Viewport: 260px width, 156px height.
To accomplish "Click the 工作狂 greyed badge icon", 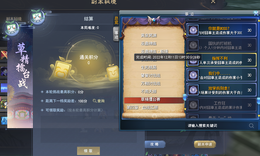I will click(x=193, y=105).
